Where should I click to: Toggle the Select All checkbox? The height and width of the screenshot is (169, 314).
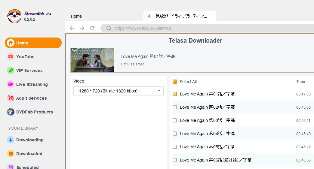click(x=175, y=82)
